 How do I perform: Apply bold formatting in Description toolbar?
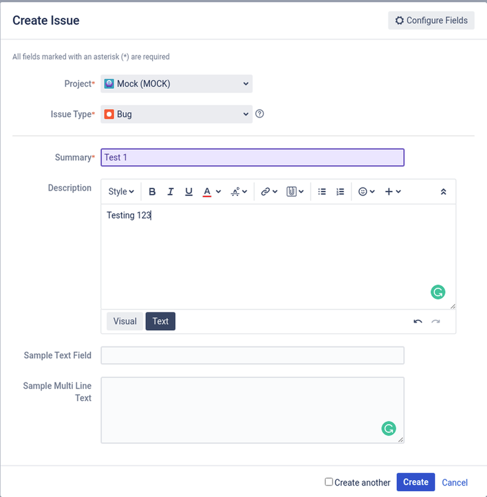coord(152,191)
